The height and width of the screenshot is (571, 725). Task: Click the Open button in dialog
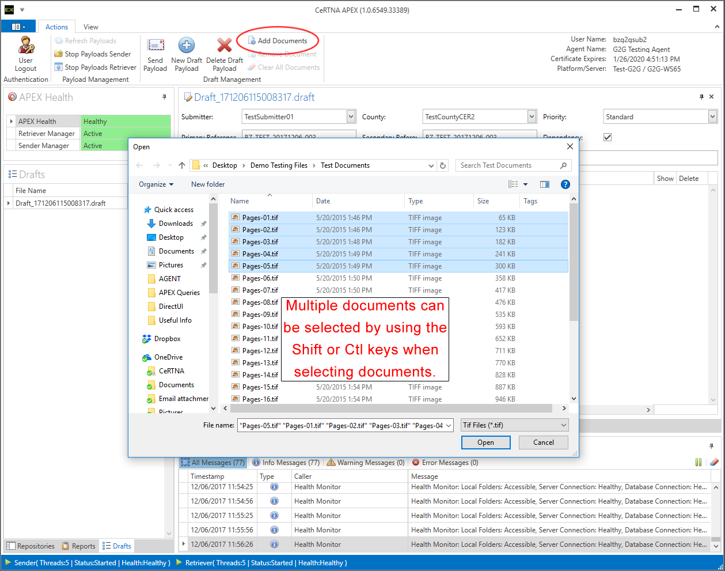click(485, 443)
